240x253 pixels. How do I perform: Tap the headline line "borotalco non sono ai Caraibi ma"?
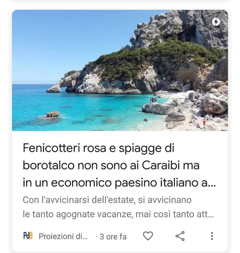coord(111,166)
